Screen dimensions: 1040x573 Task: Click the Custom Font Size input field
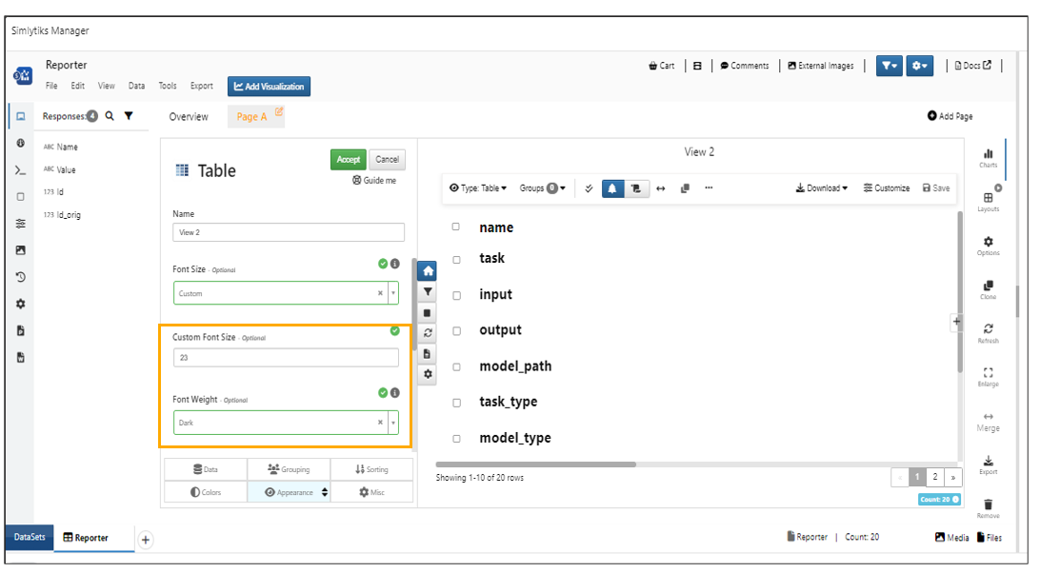coord(286,358)
